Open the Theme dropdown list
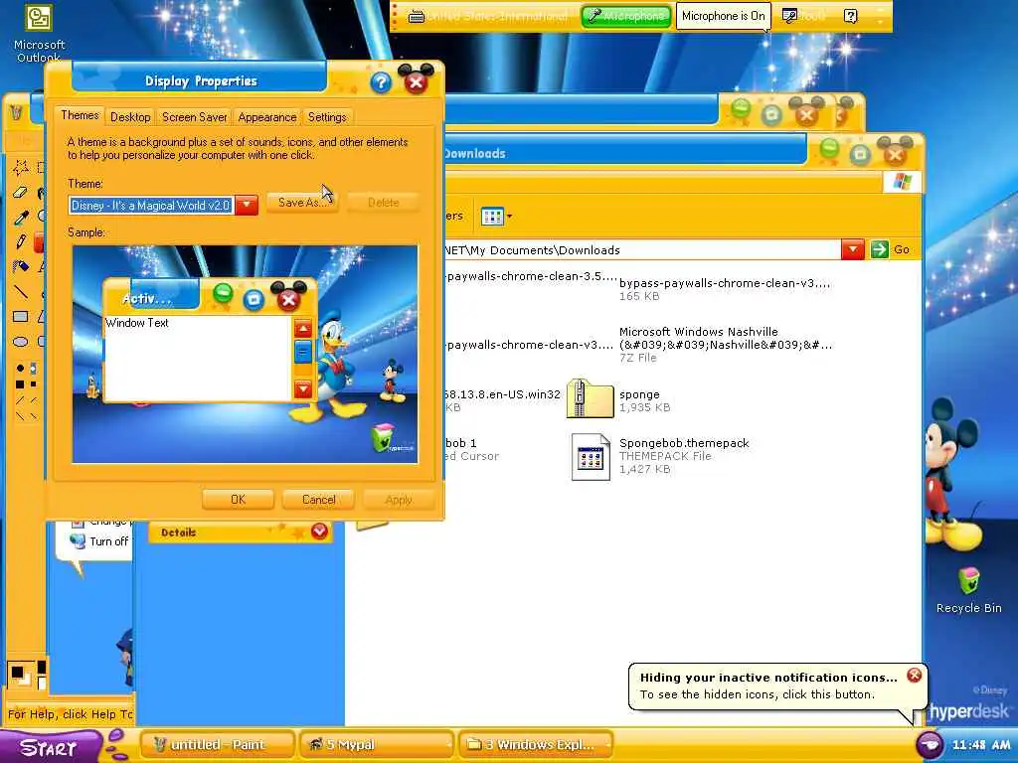This screenshot has width=1018, height=763. point(247,205)
